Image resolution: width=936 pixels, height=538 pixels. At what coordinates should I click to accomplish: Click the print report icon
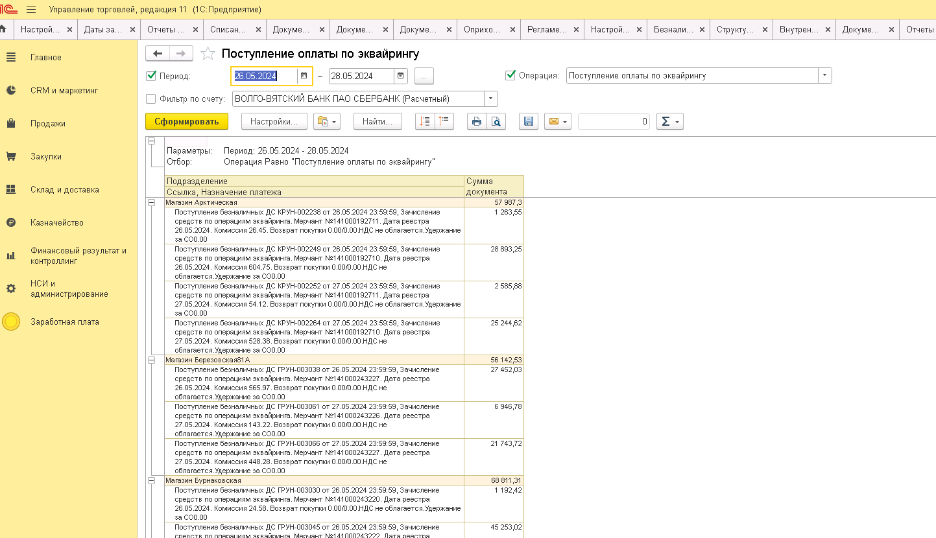point(477,122)
